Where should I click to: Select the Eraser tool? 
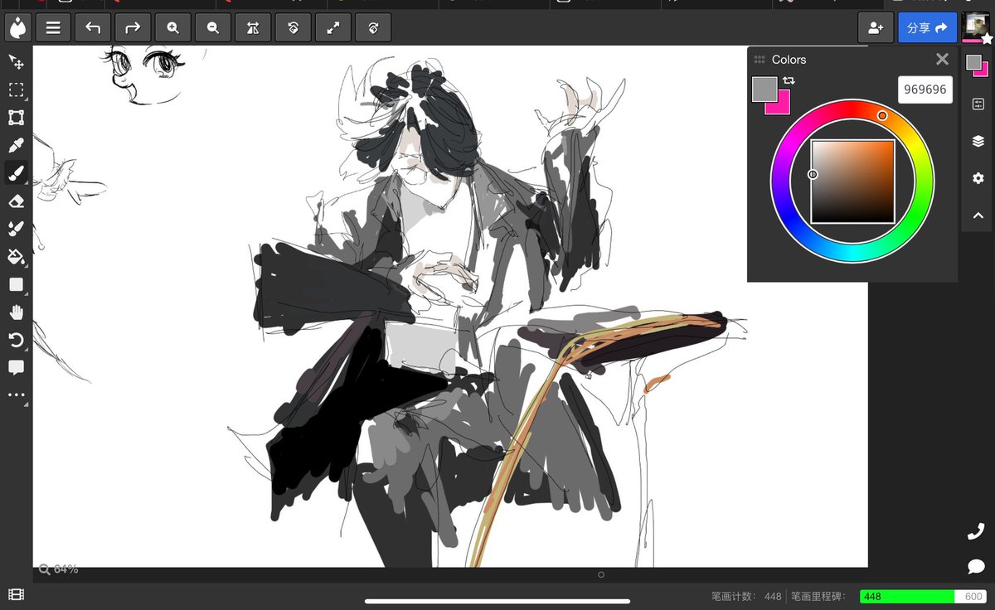[x=16, y=201]
